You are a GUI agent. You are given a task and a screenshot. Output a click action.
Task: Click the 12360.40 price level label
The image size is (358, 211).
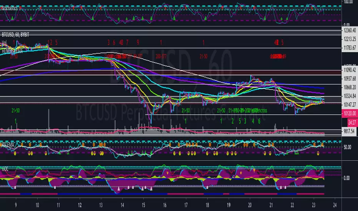tap(350, 30)
